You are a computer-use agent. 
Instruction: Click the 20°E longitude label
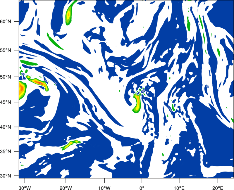click(x=218, y=188)
